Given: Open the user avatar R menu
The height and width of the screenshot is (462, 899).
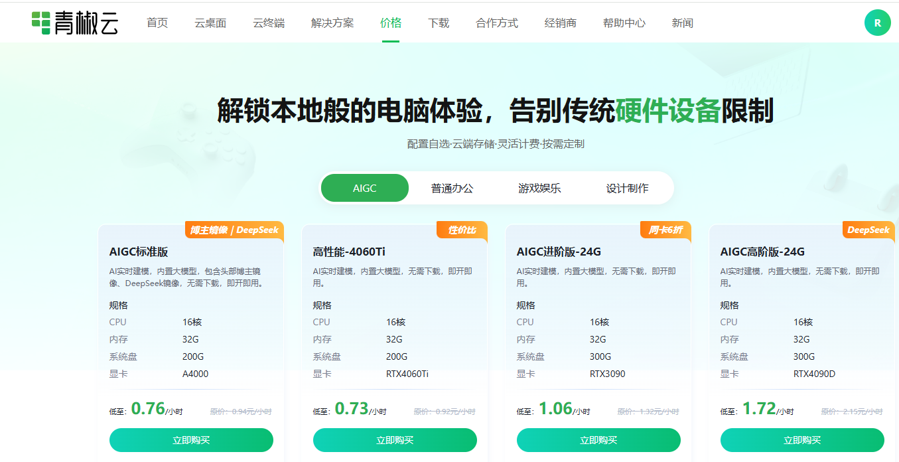Looking at the screenshot, I should (877, 23).
